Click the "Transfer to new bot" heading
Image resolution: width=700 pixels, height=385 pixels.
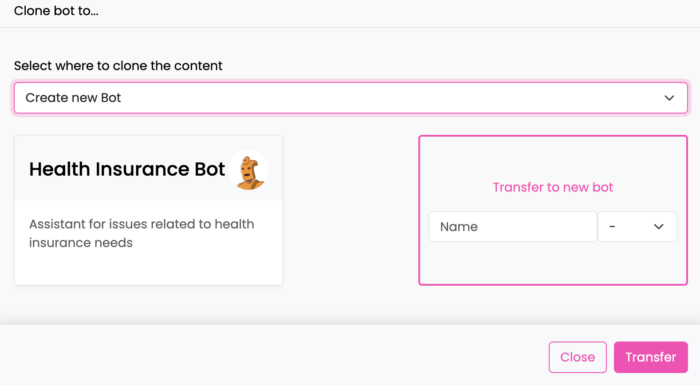pos(553,187)
